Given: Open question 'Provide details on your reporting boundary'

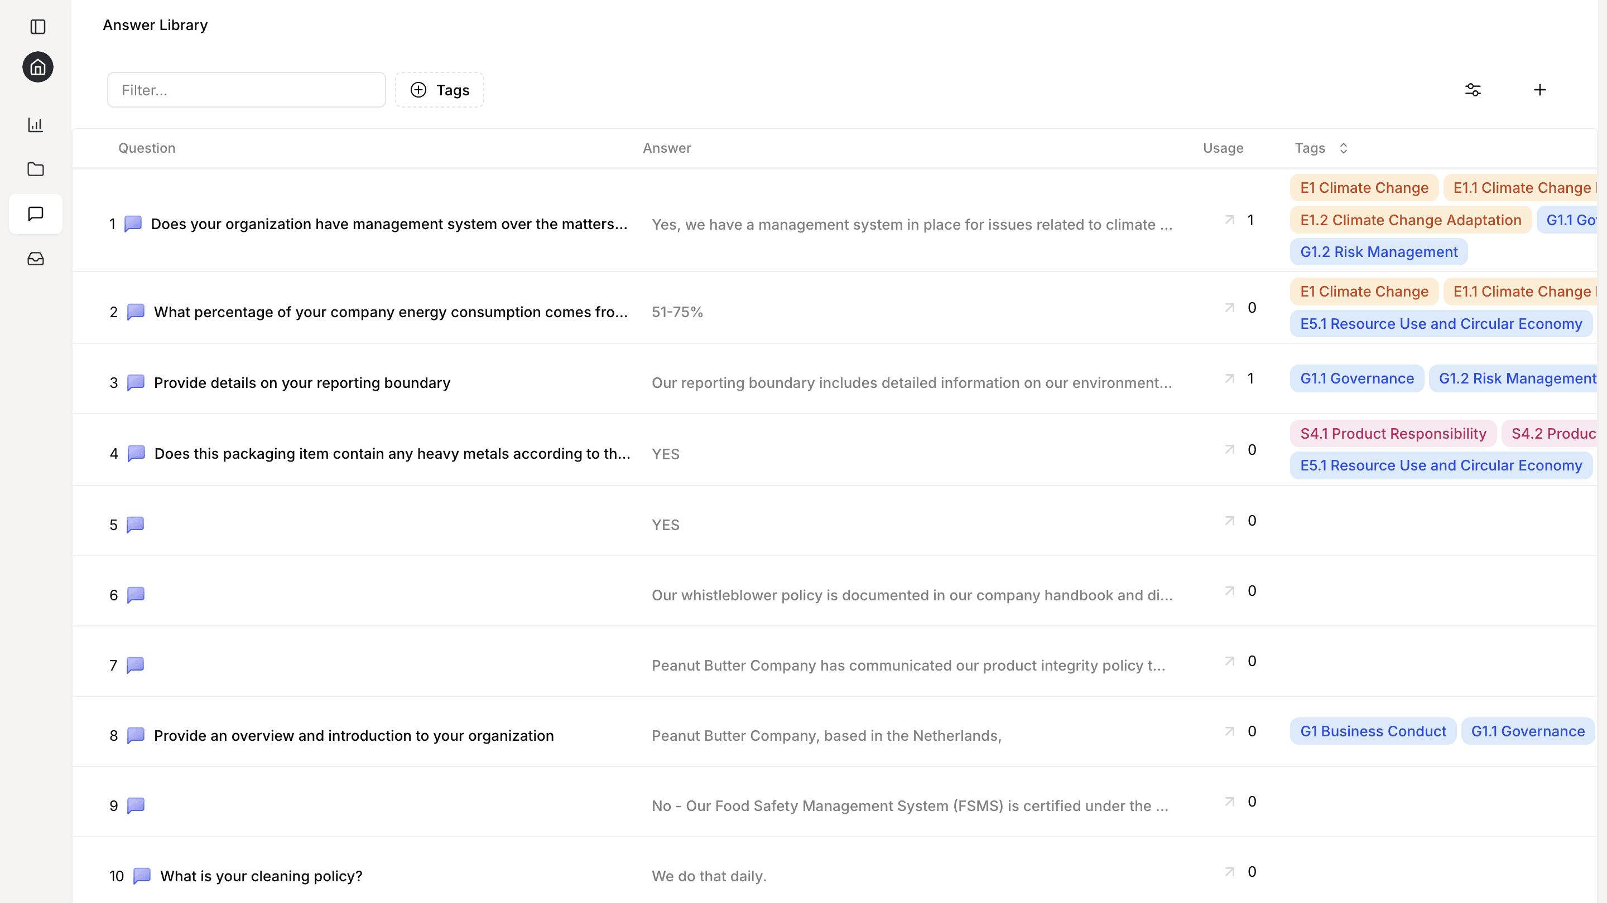Looking at the screenshot, I should point(302,382).
